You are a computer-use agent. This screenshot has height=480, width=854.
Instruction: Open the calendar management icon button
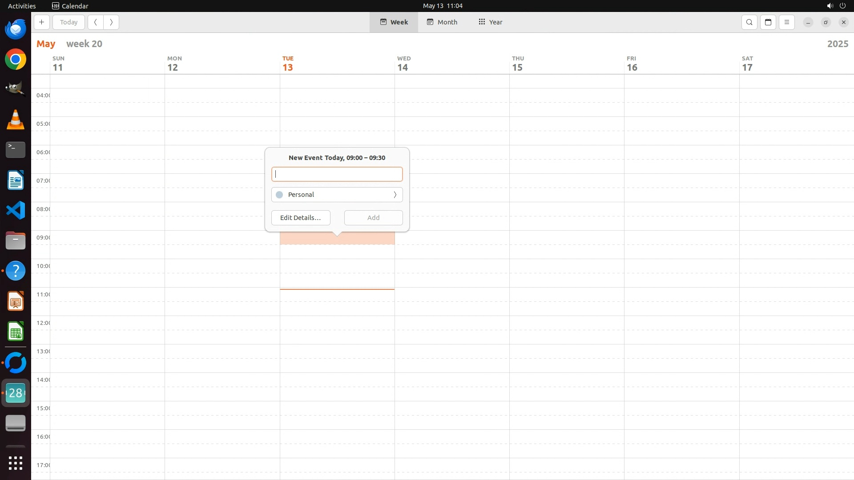point(768,22)
